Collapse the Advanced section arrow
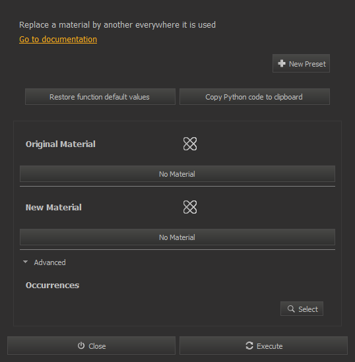This screenshot has height=362, width=355. pos(26,262)
